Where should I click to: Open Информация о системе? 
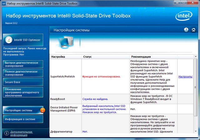(x=23, y=119)
